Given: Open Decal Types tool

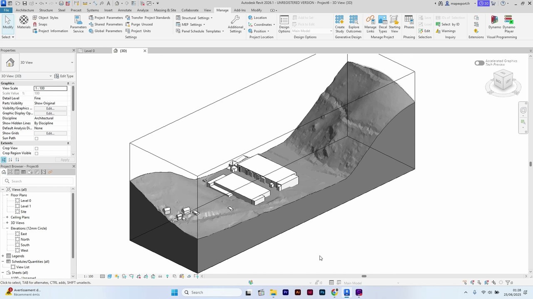Looking at the screenshot, I should pyautogui.click(x=383, y=25).
